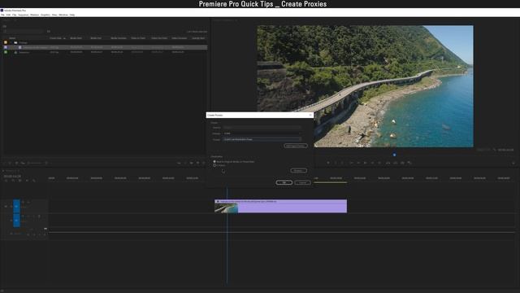Viewport: 520px width, 293px height.
Task: Click Clear trash icon in Project panel
Action: point(204,163)
